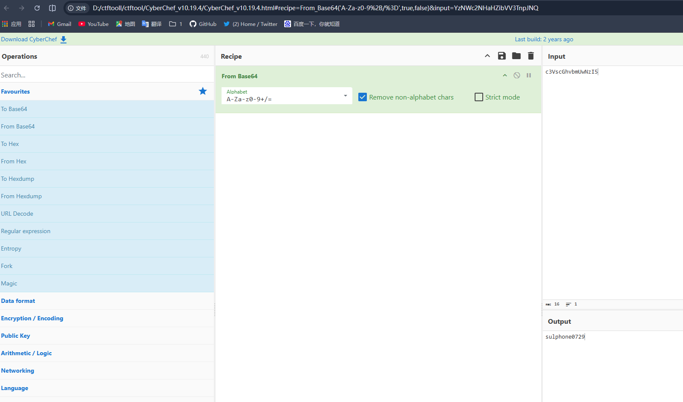Click the line count icon below Input
Viewport: 683px width, 402px height.
568,304
